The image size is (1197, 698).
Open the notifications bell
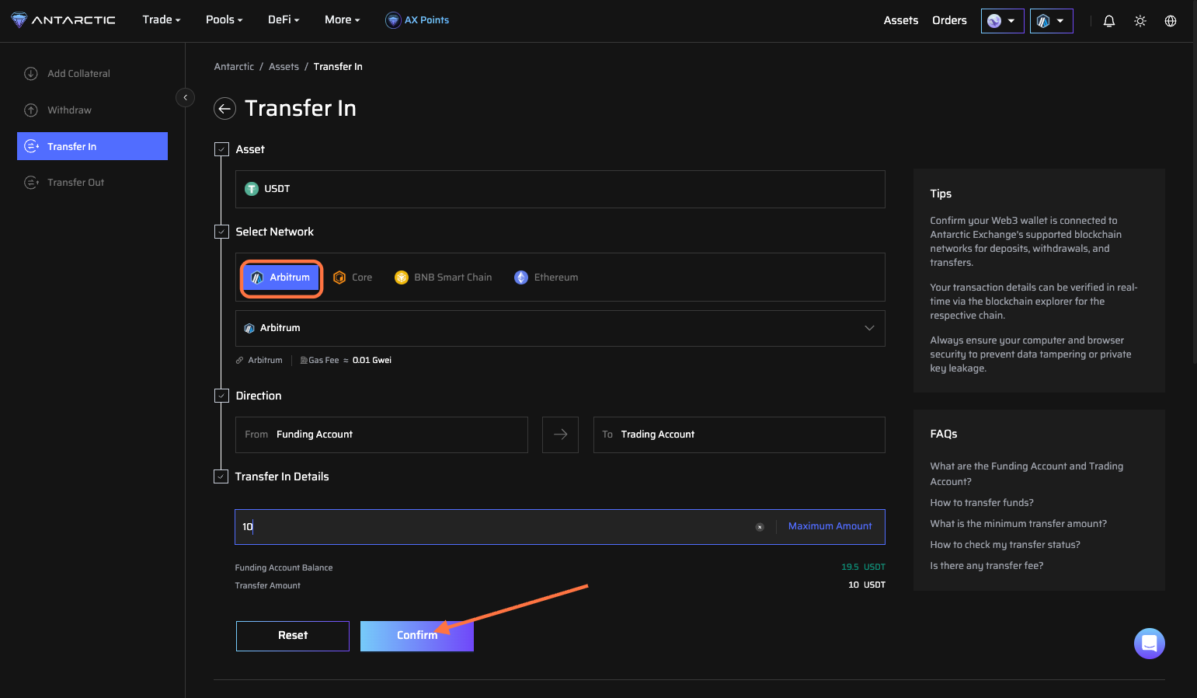click(1109, 21)
